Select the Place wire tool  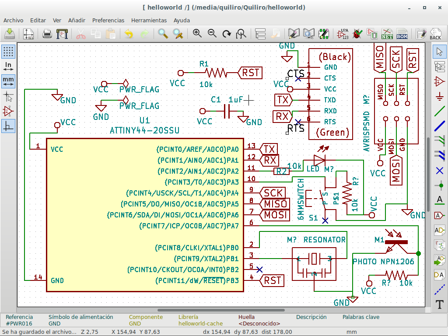[x=439, y=111]
